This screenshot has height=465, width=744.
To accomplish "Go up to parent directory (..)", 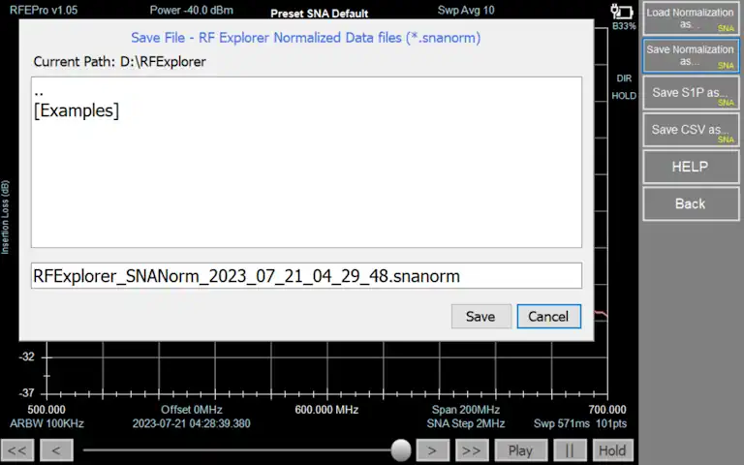I will [39, 91].
